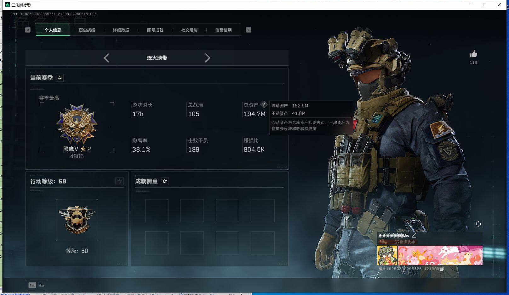The height and width of the screenshot is (295, 509).
Task: Click the Q key previous-tab icon
Action: (28, 30)
